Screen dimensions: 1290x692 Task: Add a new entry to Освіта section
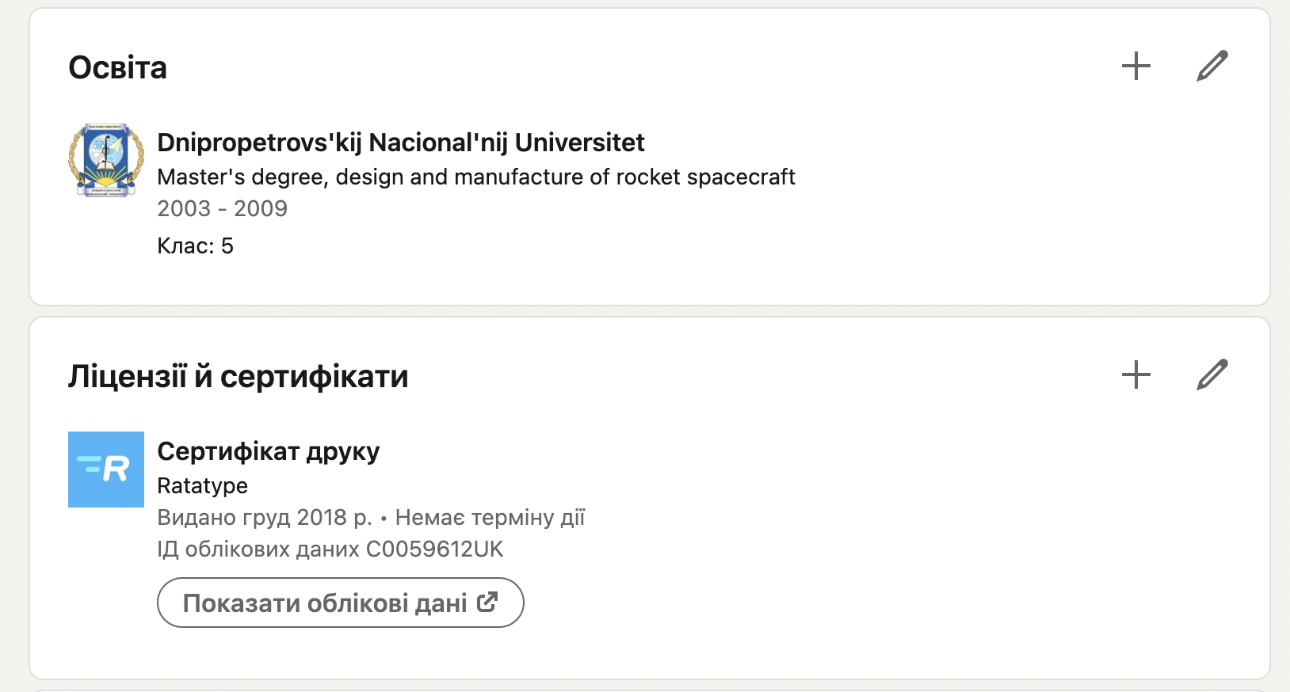(x=1135, y=66)
